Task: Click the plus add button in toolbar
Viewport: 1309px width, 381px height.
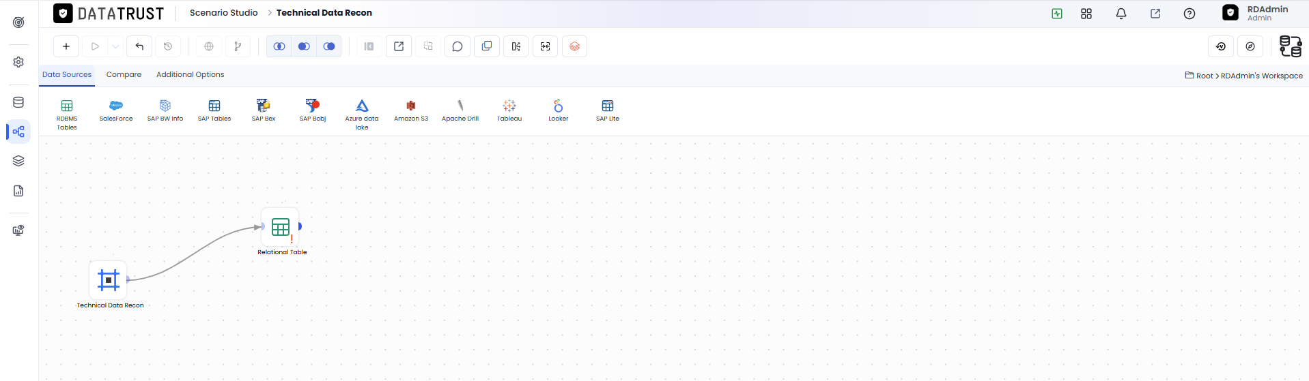Action: [66, 46]
